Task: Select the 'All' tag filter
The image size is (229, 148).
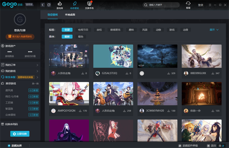Action: point(67,30)
